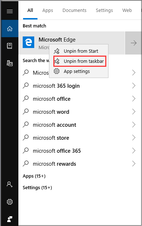Click the add user account icon

(10, 184)
